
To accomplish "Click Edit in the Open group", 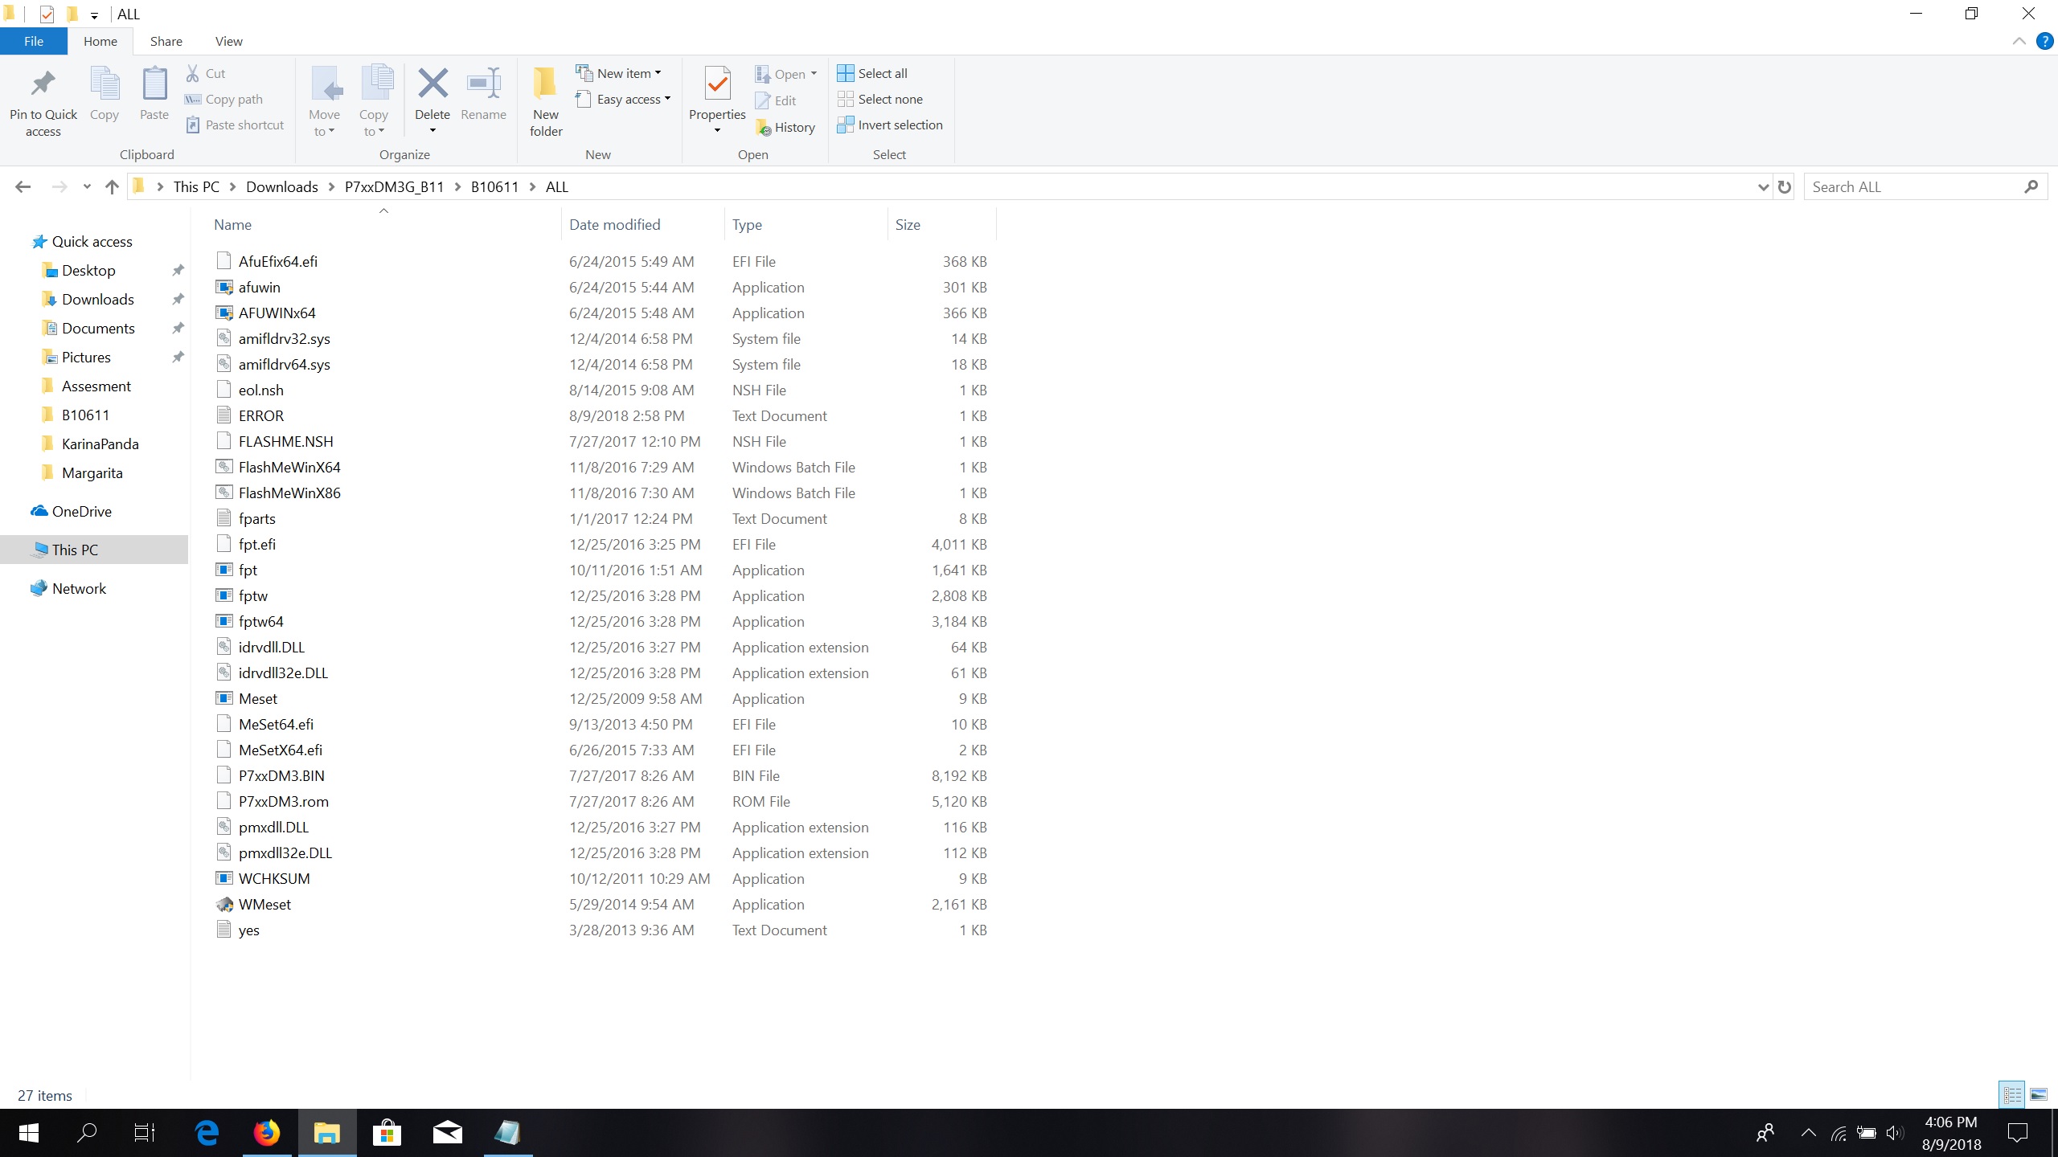I will pyautogui.click(x=776, y=100).
